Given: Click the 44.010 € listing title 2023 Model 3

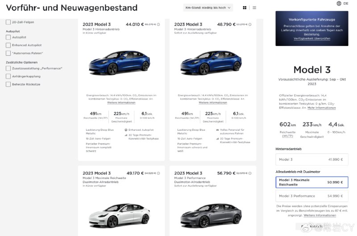Looking at the screenshot, I should [x=96, y=25].
